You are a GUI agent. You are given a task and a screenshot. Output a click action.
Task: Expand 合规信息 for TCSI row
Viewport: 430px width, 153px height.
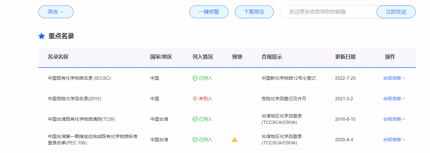pyautogui.click(x=394, y=119)
